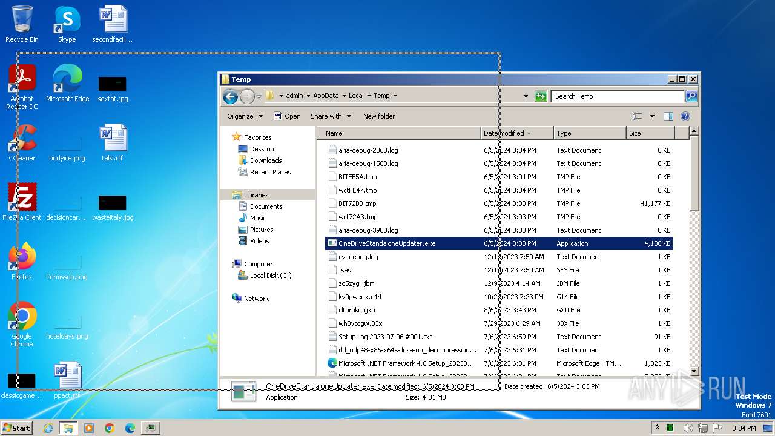This screenshot has height=436, width=775.
Task: Click the Open toolbar button
Action: coord(287,116)
